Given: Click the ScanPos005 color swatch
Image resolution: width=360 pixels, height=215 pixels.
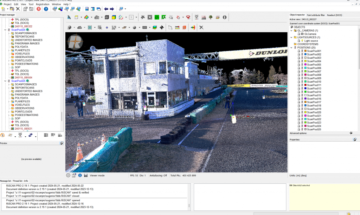Looking at the screenshot, I should pyautogui.click(x=306, y=65).
